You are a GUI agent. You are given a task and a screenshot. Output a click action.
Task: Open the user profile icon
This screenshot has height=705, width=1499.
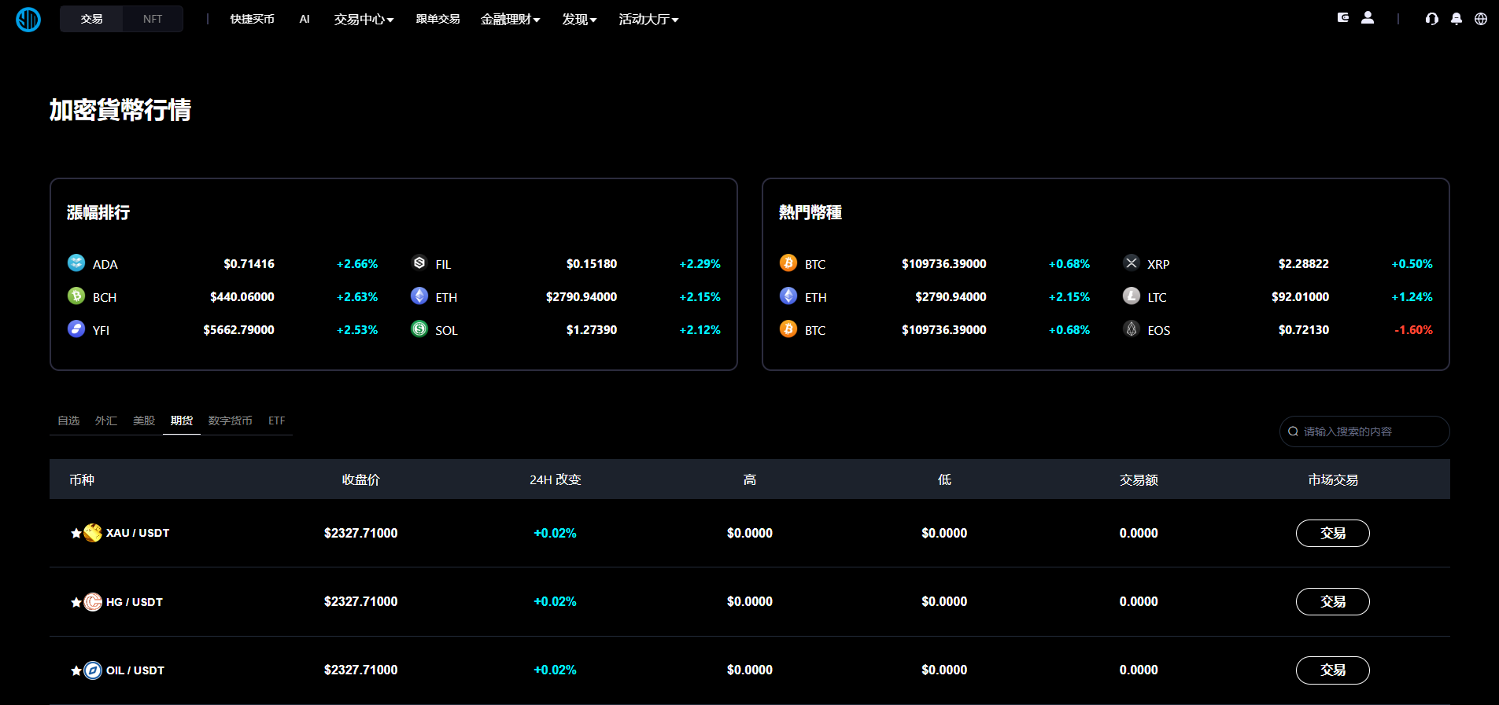pyautogui.click(x=1368, y=18)
